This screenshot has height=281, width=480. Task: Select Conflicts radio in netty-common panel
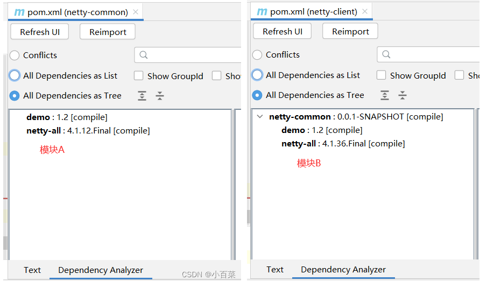tap(15, 55)
